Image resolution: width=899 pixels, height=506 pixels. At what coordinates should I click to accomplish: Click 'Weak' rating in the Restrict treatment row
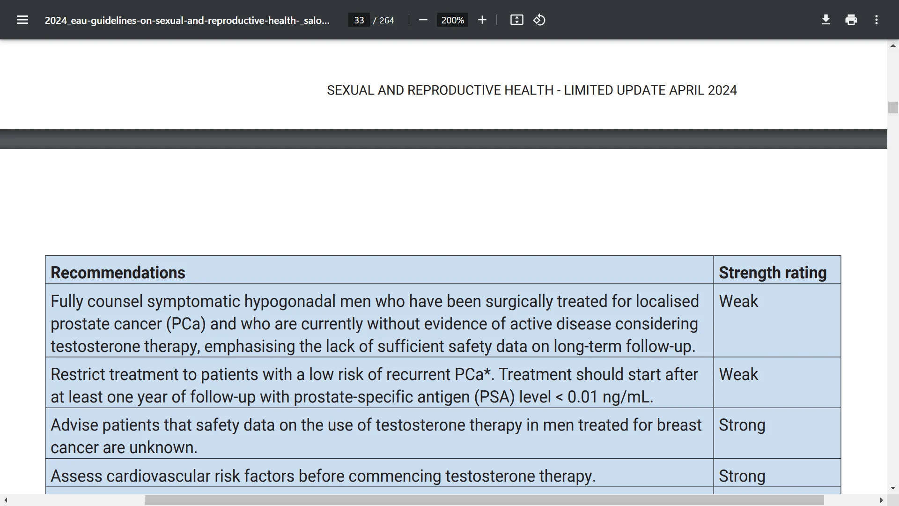point(738,374)
